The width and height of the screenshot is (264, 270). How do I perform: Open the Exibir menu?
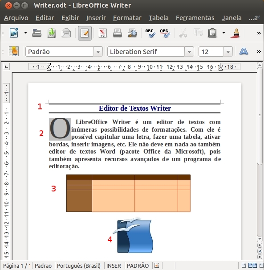coord(70,18)
